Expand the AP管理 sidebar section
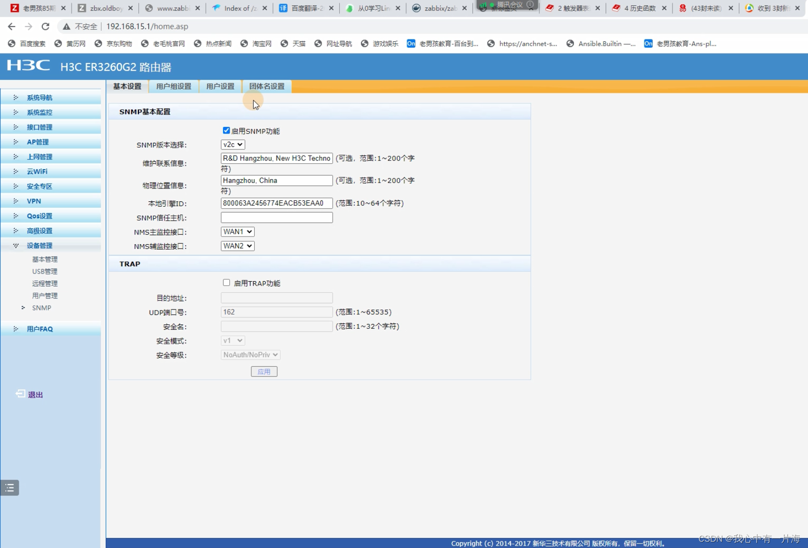The image size is (808, 548). [x=50, y=142]
